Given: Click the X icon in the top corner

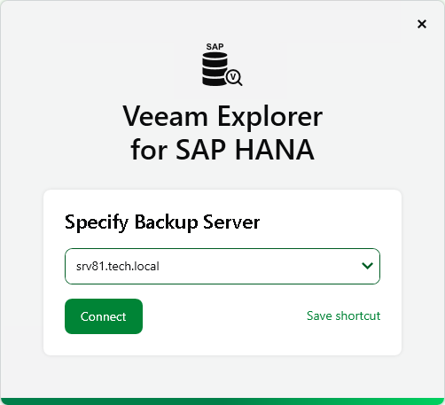Looking at the screenshot, I should coord(422,24).
